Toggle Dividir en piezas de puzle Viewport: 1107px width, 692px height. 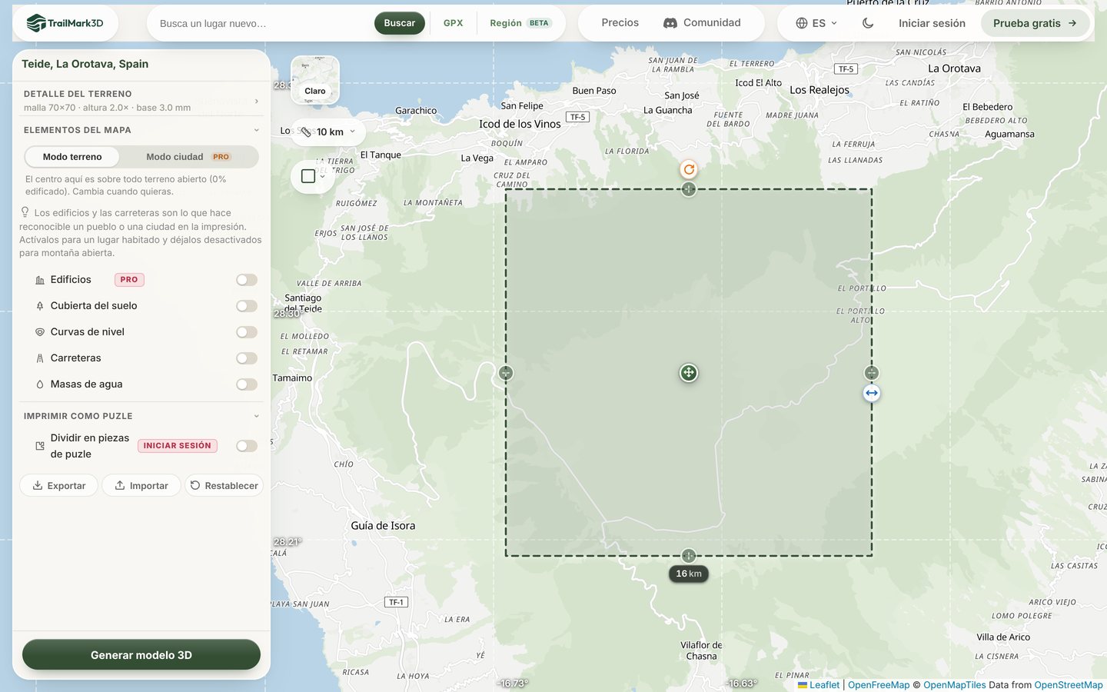(x=247, y=446)
